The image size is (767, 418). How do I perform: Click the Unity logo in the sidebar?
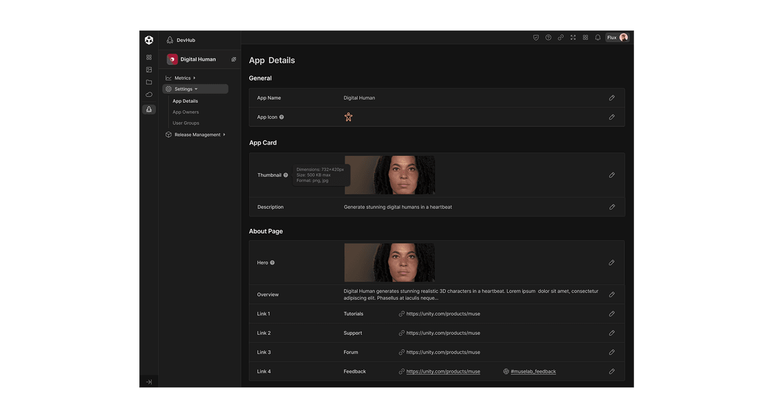(x=149, y=40)
